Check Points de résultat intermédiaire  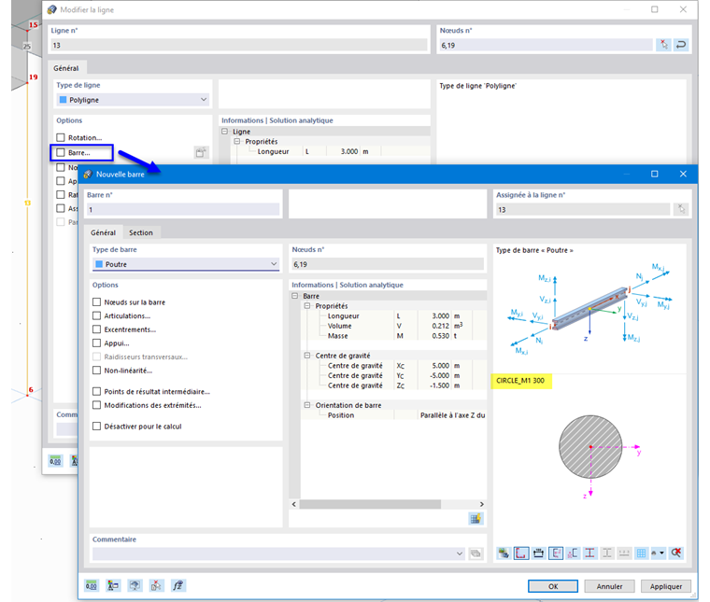96,391
